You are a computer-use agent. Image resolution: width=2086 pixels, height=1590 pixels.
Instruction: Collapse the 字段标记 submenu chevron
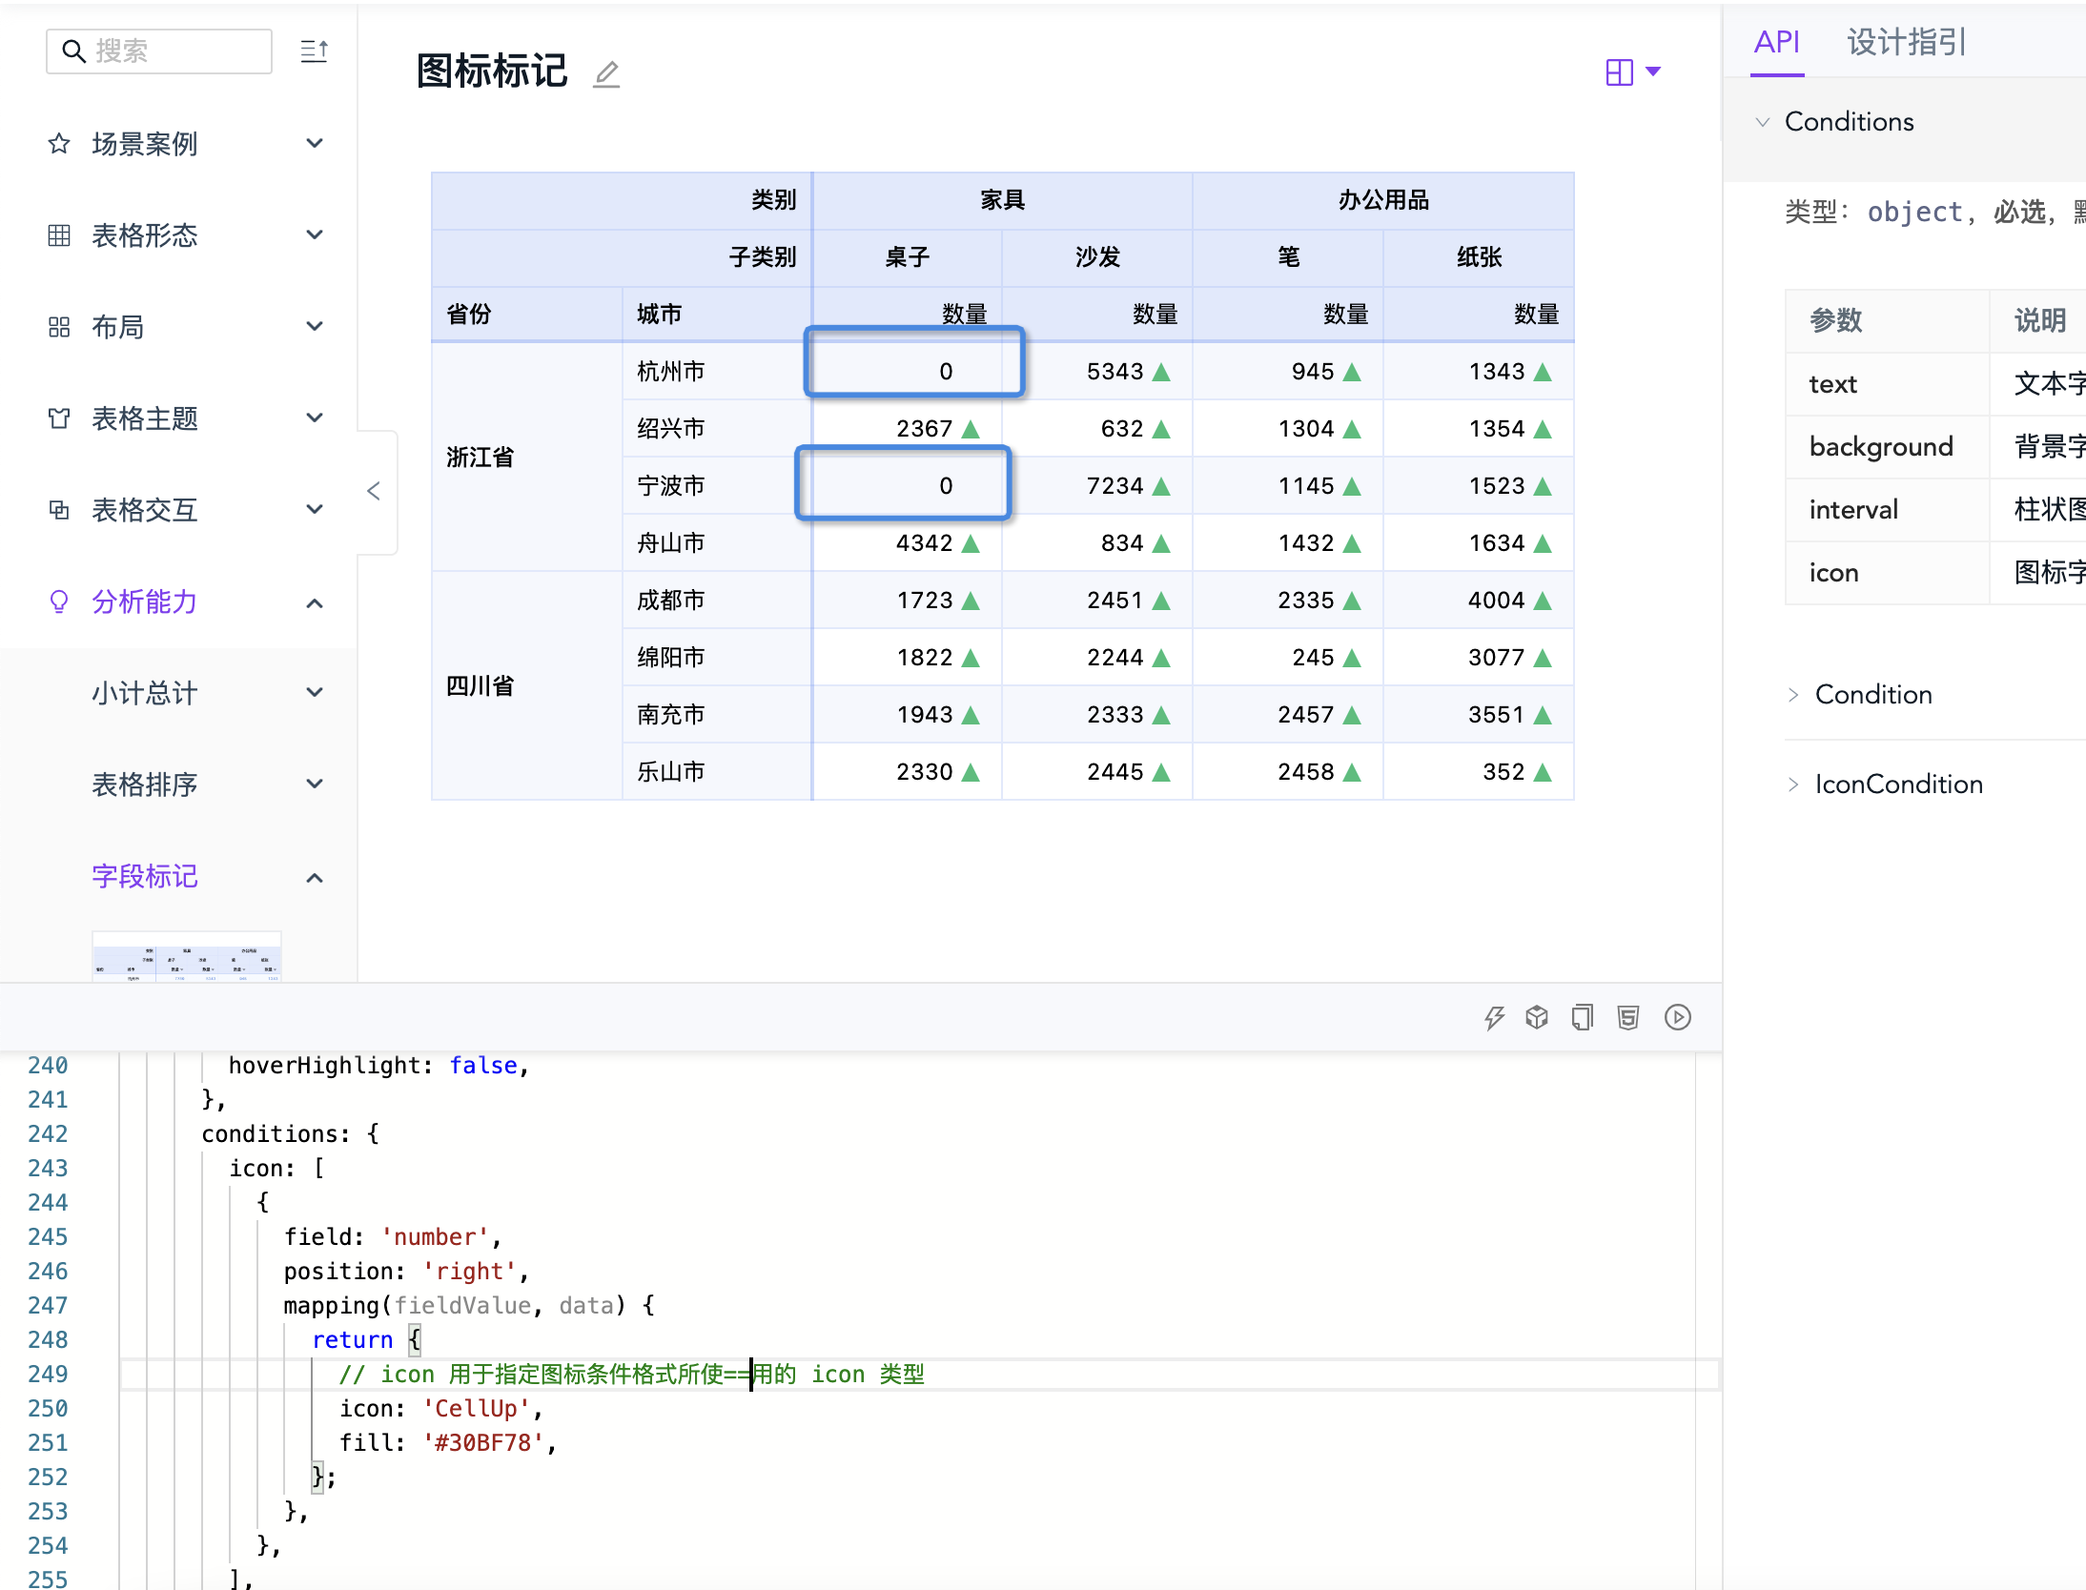coord(315,876)
